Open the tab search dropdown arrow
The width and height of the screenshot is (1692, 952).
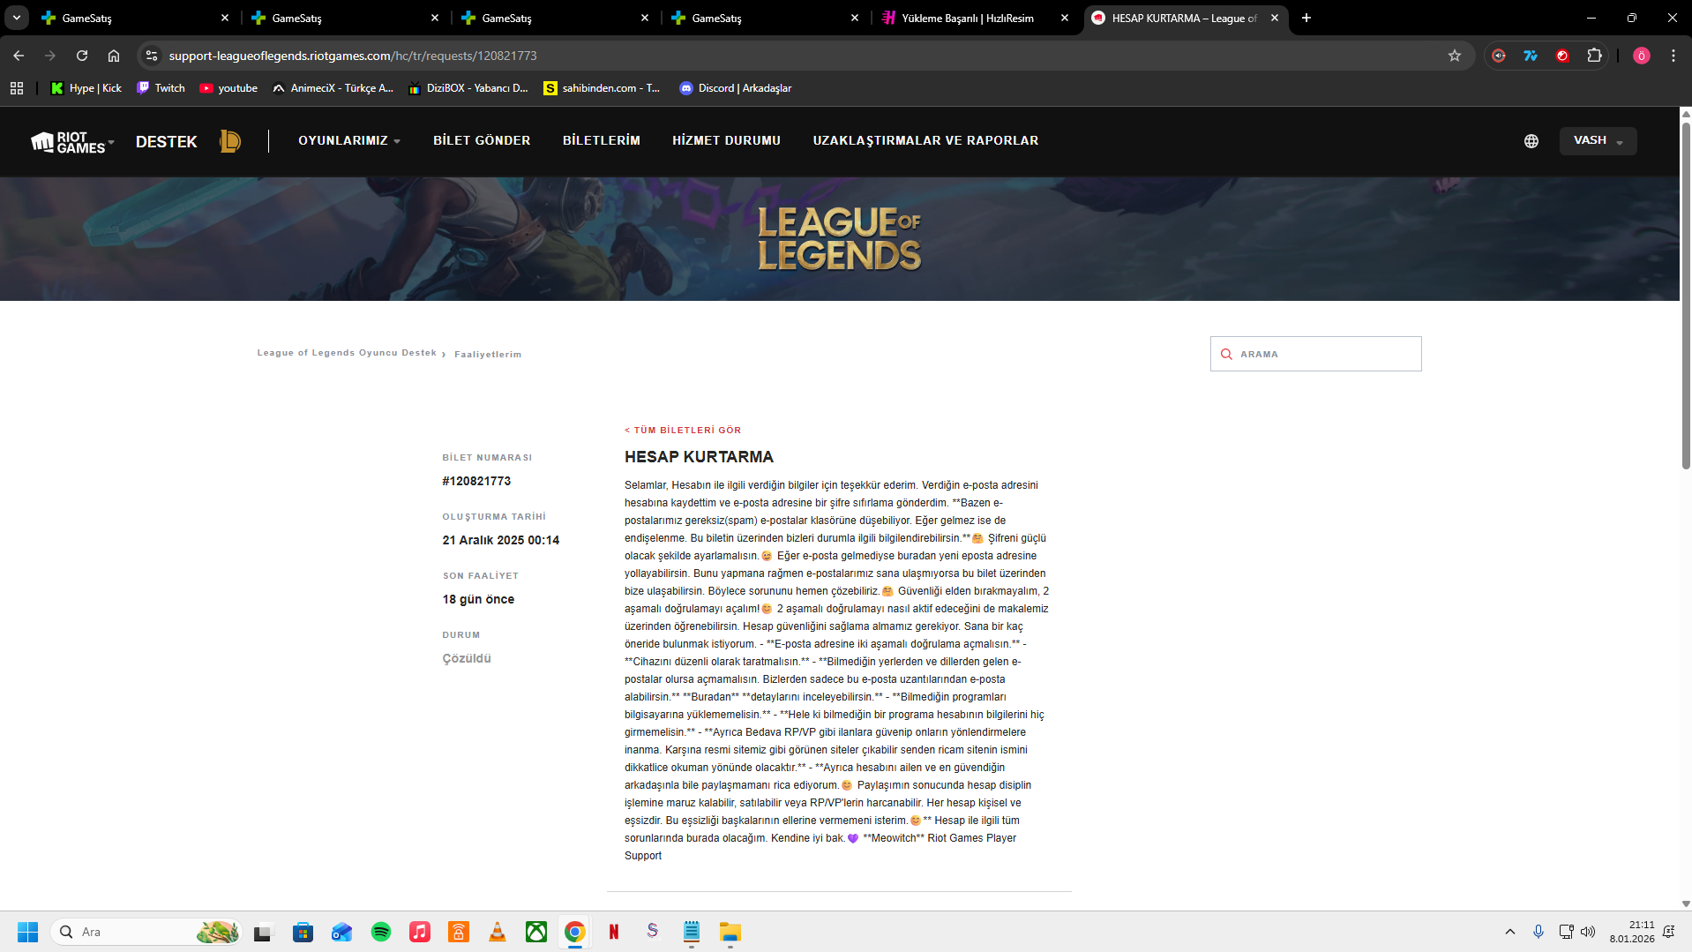tap(17, 18)
